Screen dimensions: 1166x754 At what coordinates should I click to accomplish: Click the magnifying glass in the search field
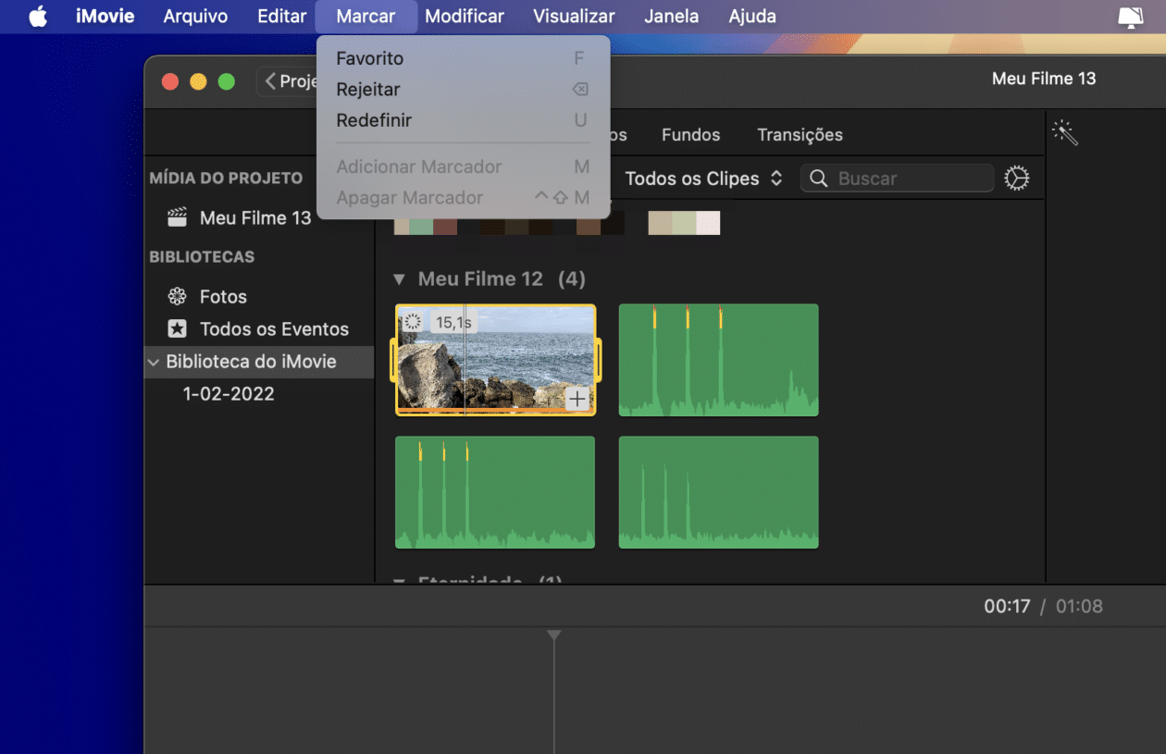(x=819, y=178)
